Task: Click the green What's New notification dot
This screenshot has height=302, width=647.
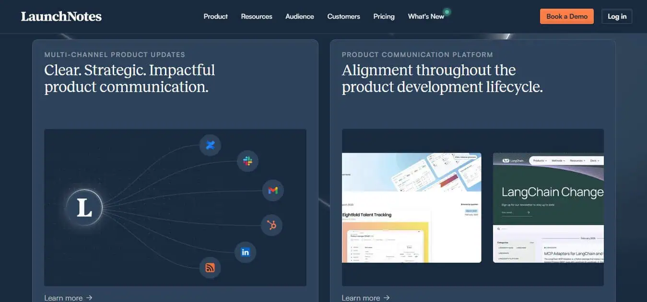Action: click(447, 12)
